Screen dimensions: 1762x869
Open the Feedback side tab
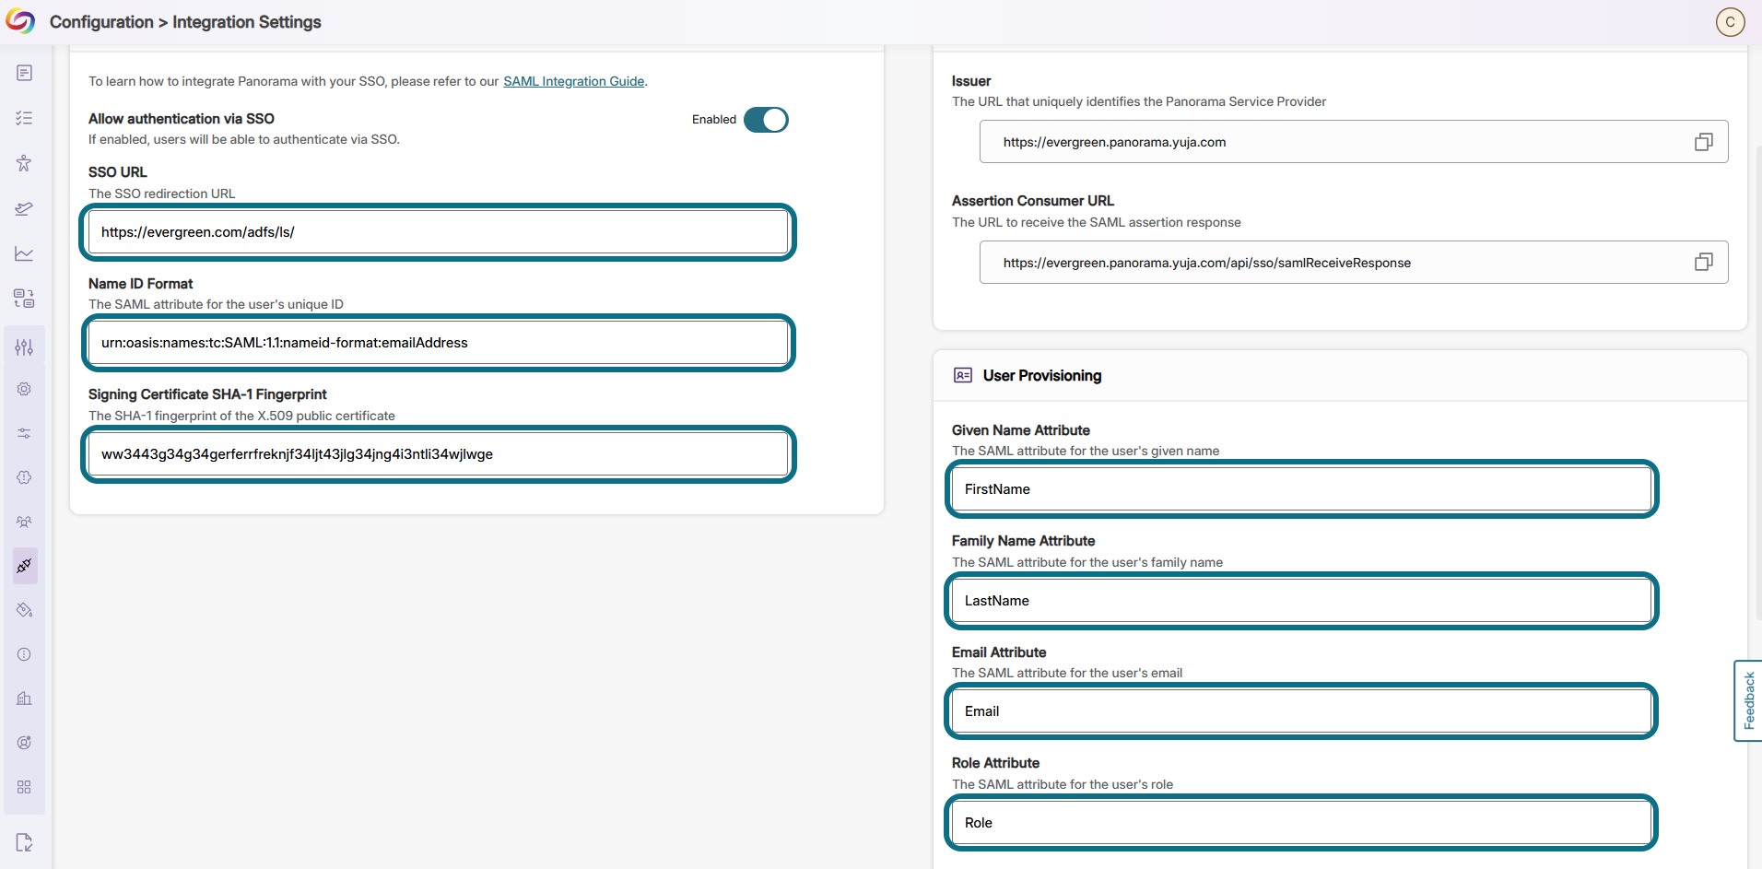(1748, 700)
